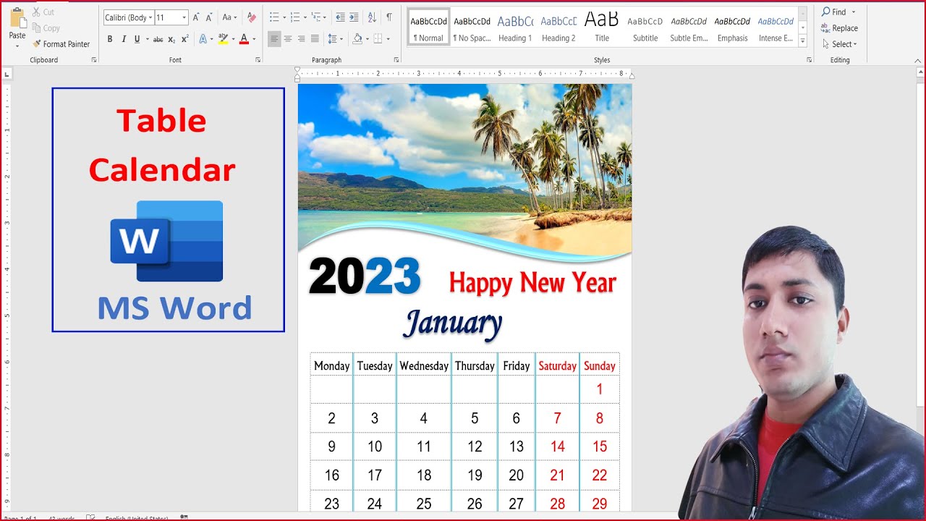Open the font name dropdown
The image size is (926, 521).
point(150,17)
